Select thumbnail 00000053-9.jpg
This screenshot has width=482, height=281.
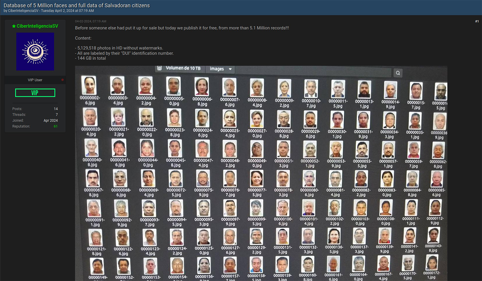point(336,150)
